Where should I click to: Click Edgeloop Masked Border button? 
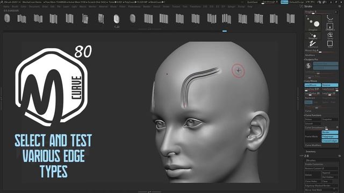(x=321, y=185)
